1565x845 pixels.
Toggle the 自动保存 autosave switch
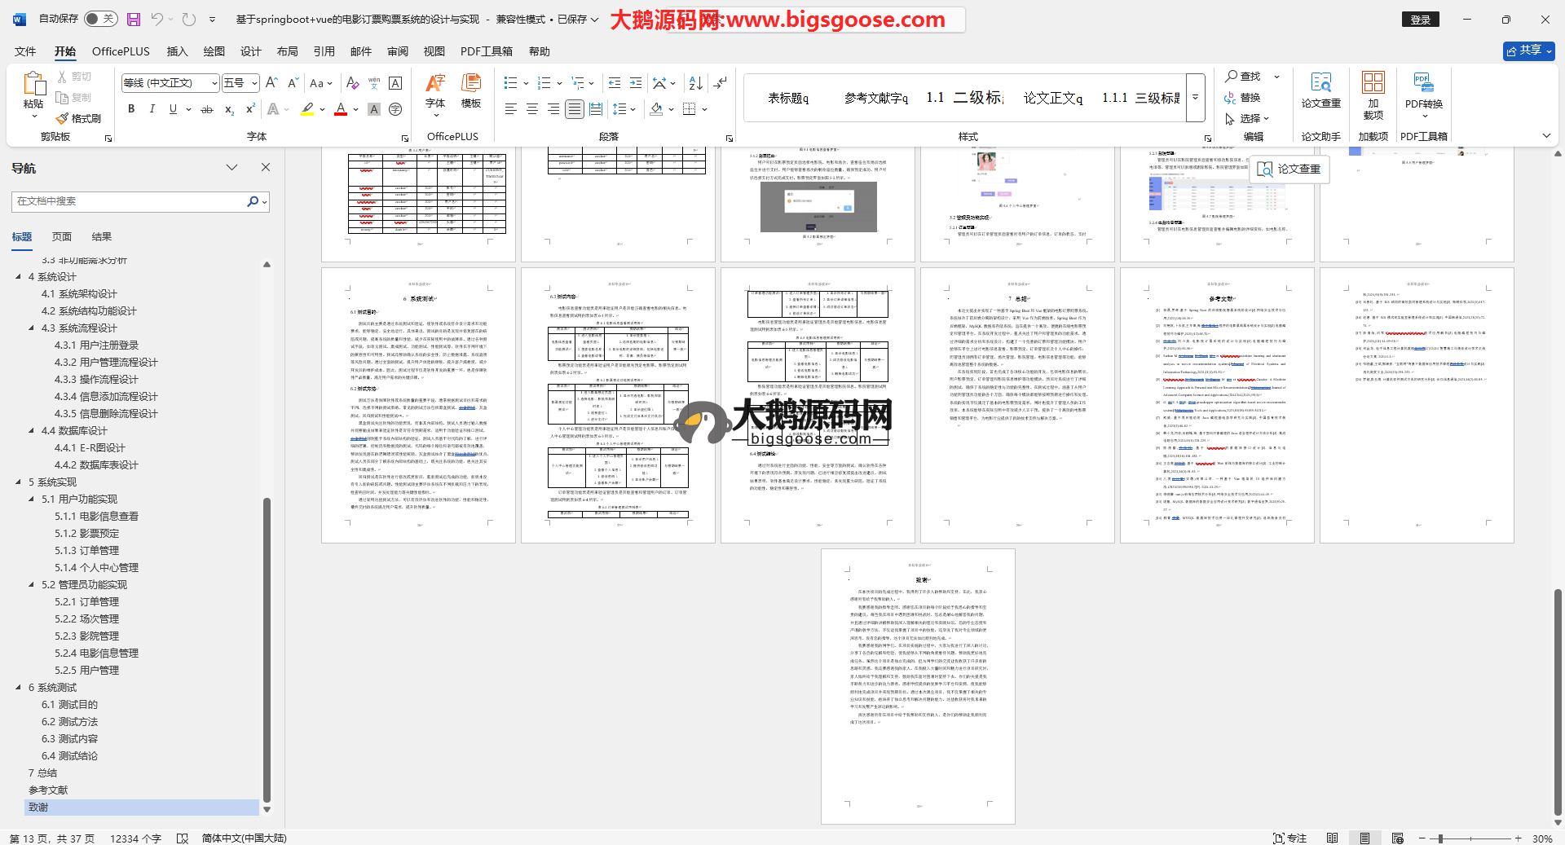(x=100, y=19)
